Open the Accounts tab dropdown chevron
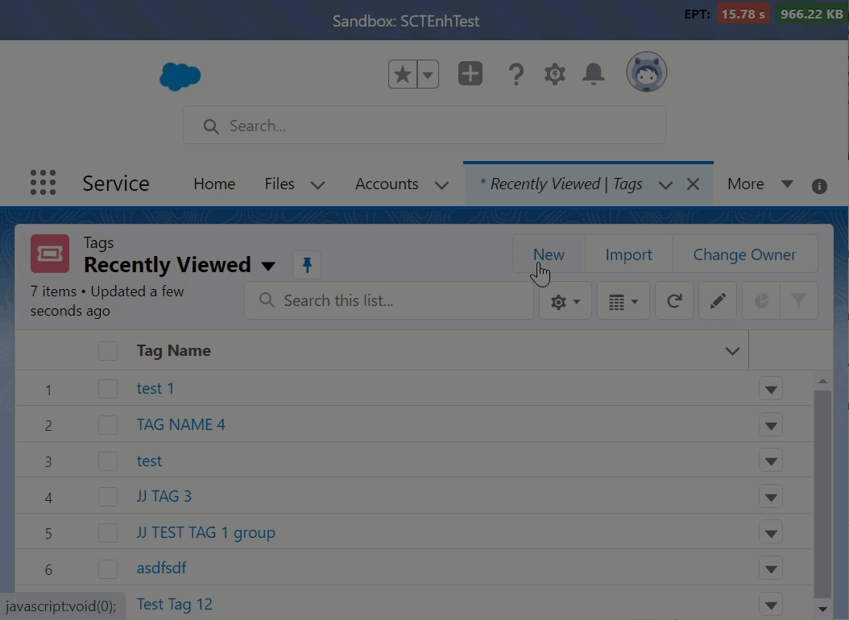The height and width of the screenshot is (620, 849). pos(441,184)
